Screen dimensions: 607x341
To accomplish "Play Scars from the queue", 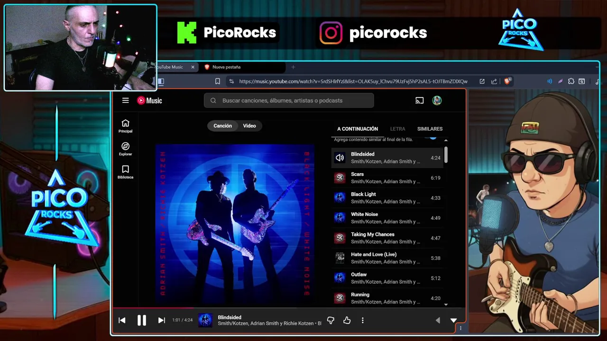I will click(387, 178).
